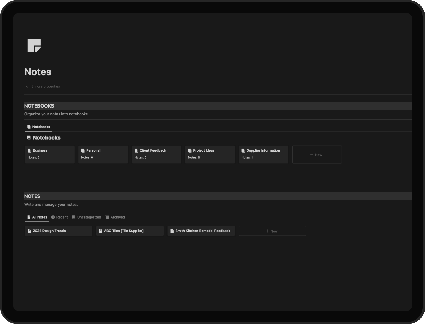Click the Notes page title
Image resolution: width=426 pixels, height=324 pixels.
tap(38, 72)
